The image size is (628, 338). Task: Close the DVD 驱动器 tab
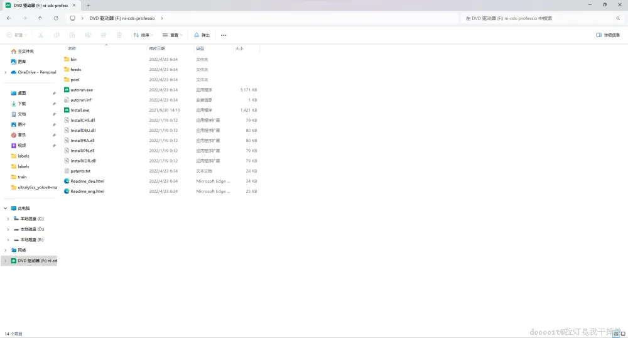(x=74, y=5)
